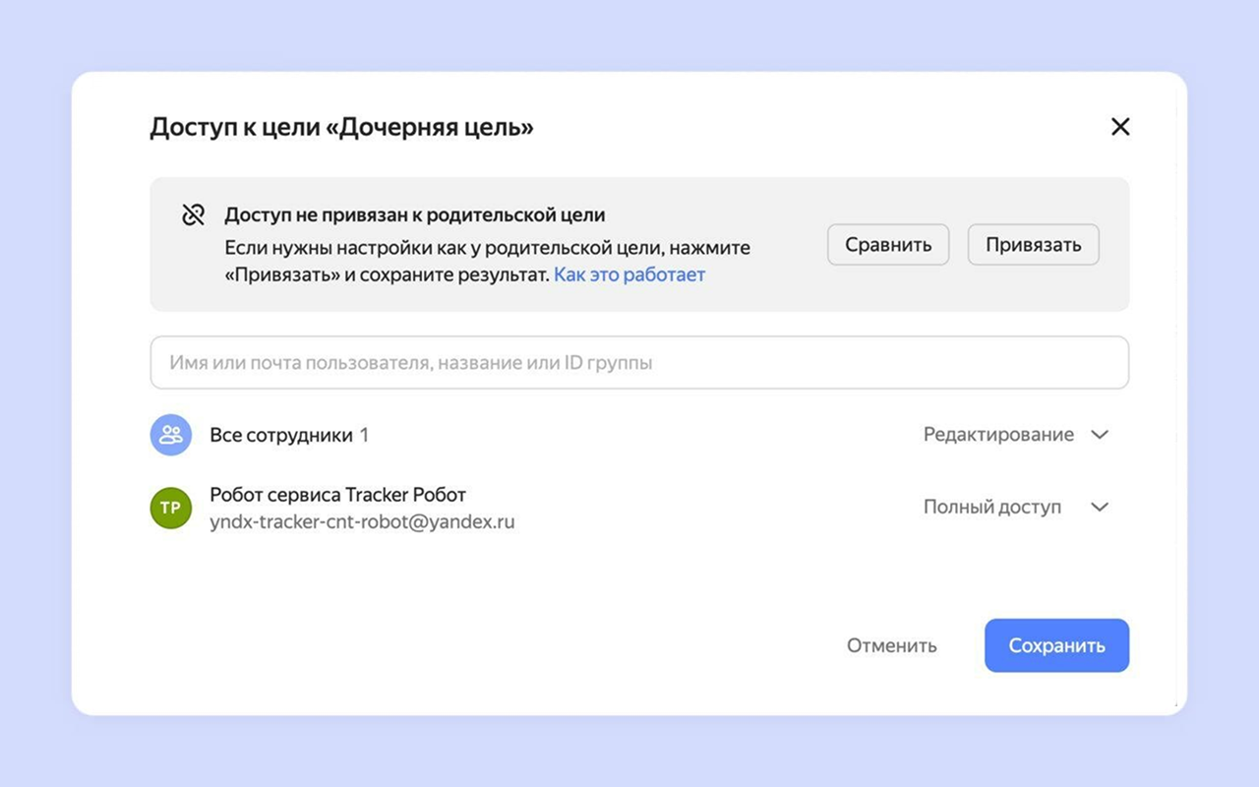Click the broken link icon in the banner
Image resolution: width=1259 pixels, height=787 pixels.
(x=194, y=215)
